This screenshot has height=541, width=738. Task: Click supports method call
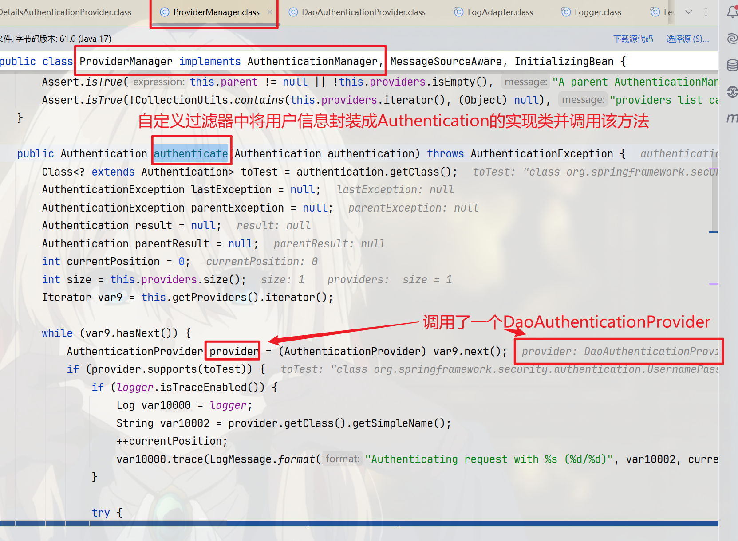click(x=172, y=369)
